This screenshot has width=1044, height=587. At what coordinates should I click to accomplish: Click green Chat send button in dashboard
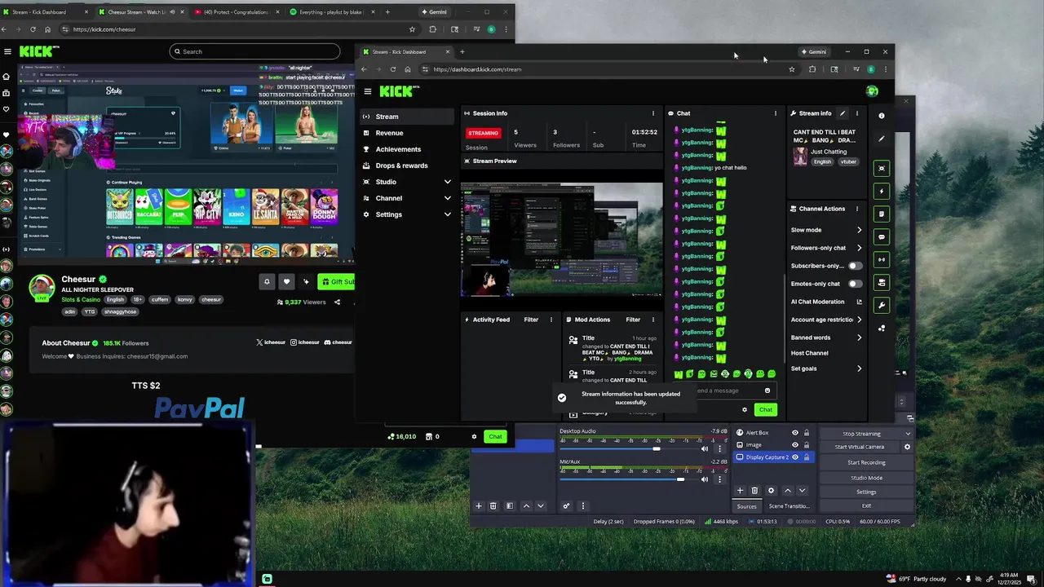click(765, 410)
